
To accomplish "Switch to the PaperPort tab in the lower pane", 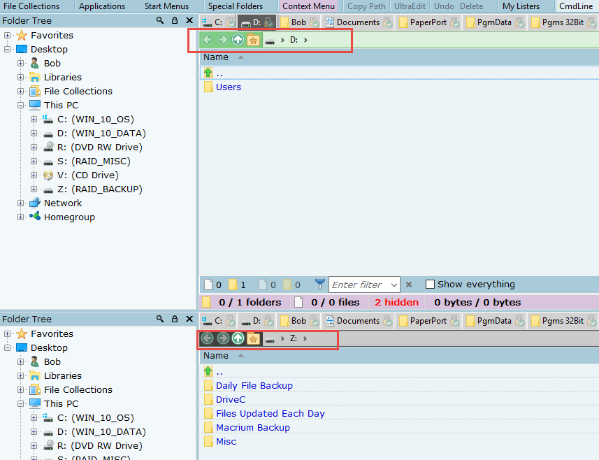I will coord(428,321).
